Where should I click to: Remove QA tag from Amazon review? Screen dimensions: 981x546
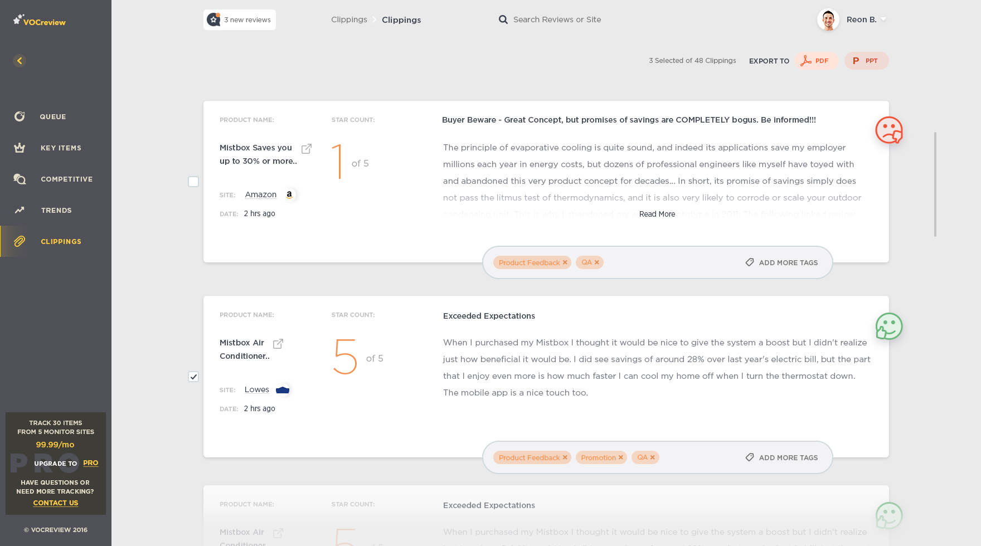[x=596, y=262]
